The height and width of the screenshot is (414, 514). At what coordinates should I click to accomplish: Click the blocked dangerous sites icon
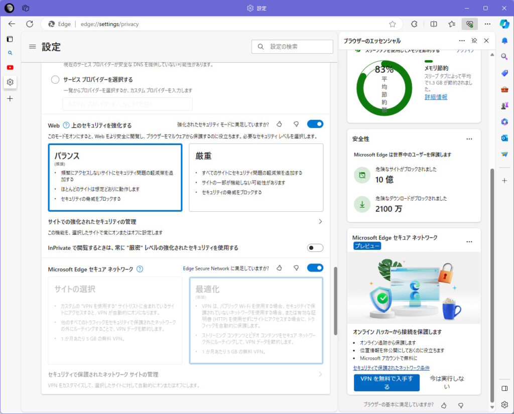pos(362,175)
